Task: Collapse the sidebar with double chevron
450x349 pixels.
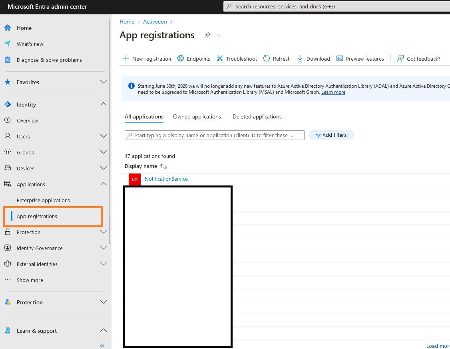Action: (102, 346)
